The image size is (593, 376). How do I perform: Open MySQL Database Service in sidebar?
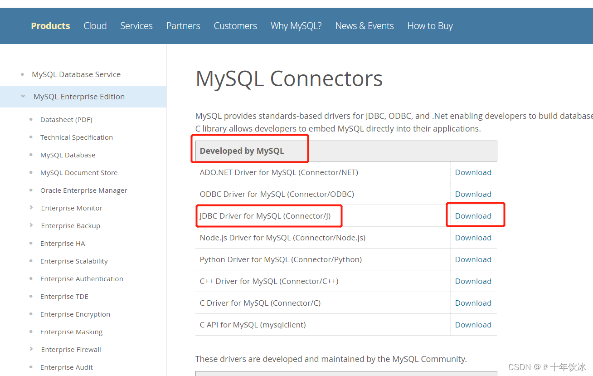click(76, 74)
